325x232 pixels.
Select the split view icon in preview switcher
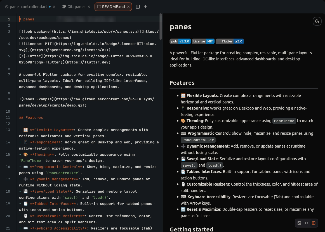coord(314,223)
